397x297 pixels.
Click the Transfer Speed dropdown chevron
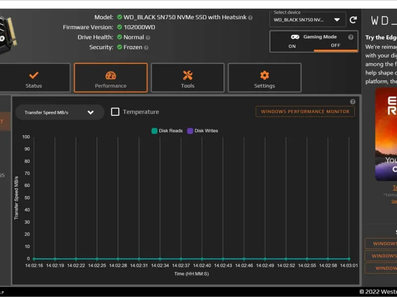tap(91, 112)
